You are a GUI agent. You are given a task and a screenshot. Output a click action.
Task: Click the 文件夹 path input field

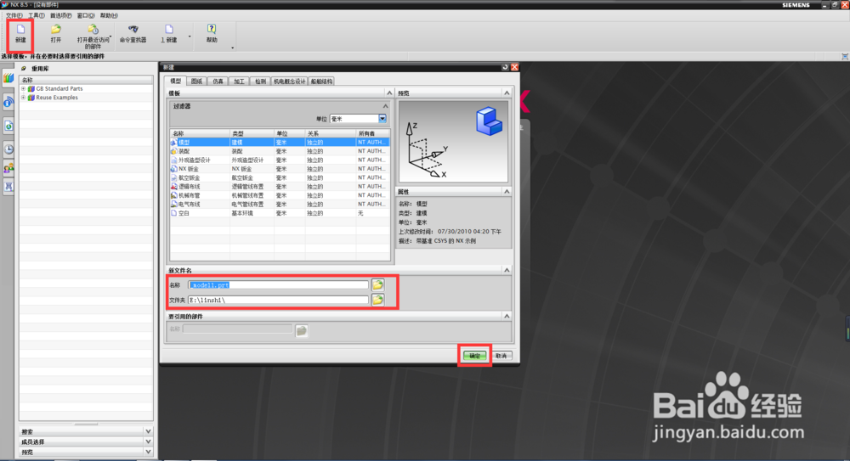278,300
